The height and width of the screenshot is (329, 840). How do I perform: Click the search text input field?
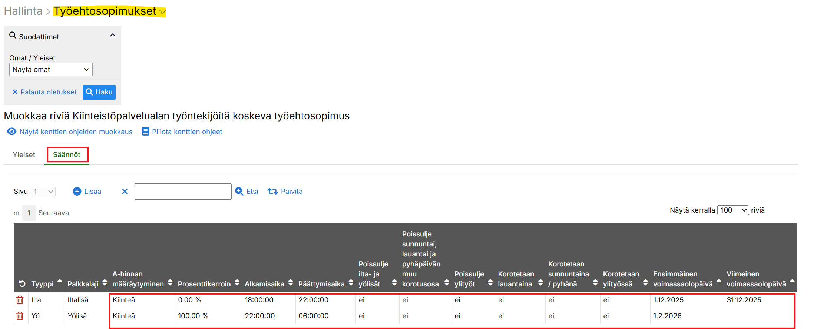[x=182, y=192]
